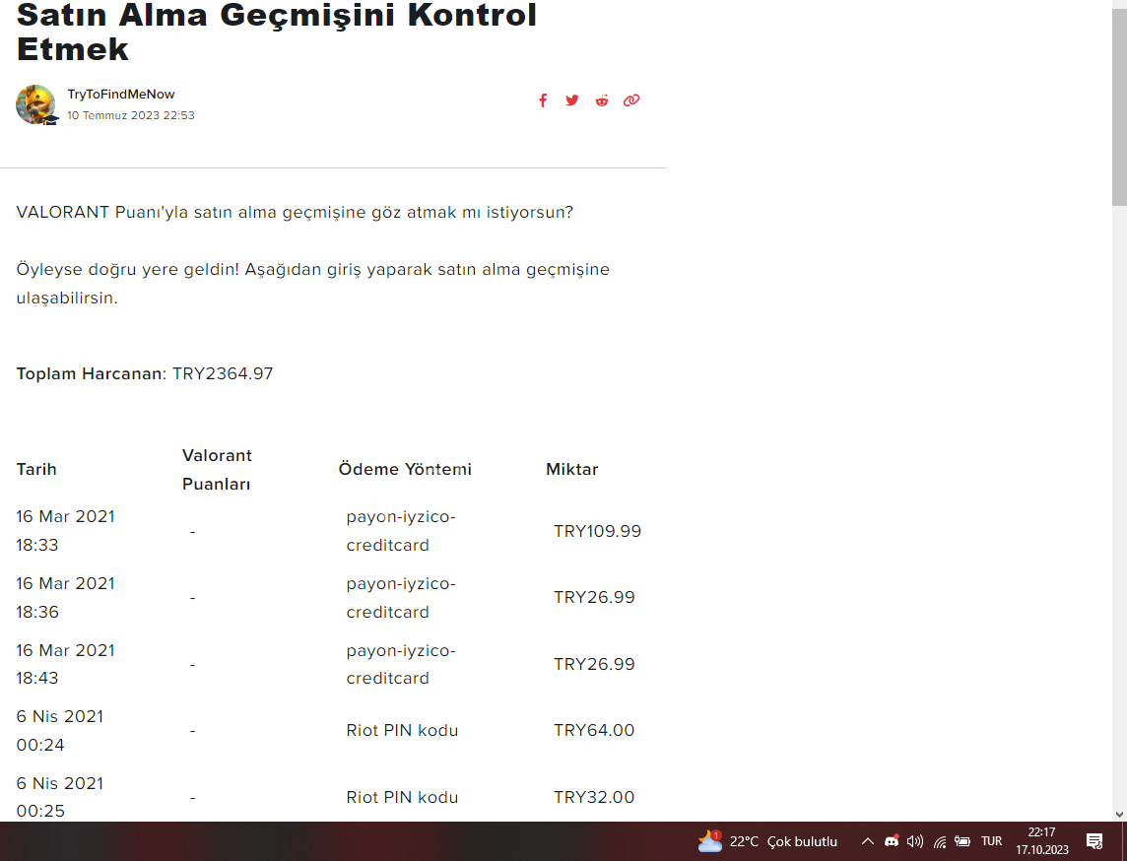Open Discord tray icon
Viewport: 1127px width, 861px height.
tap(892, 841)
